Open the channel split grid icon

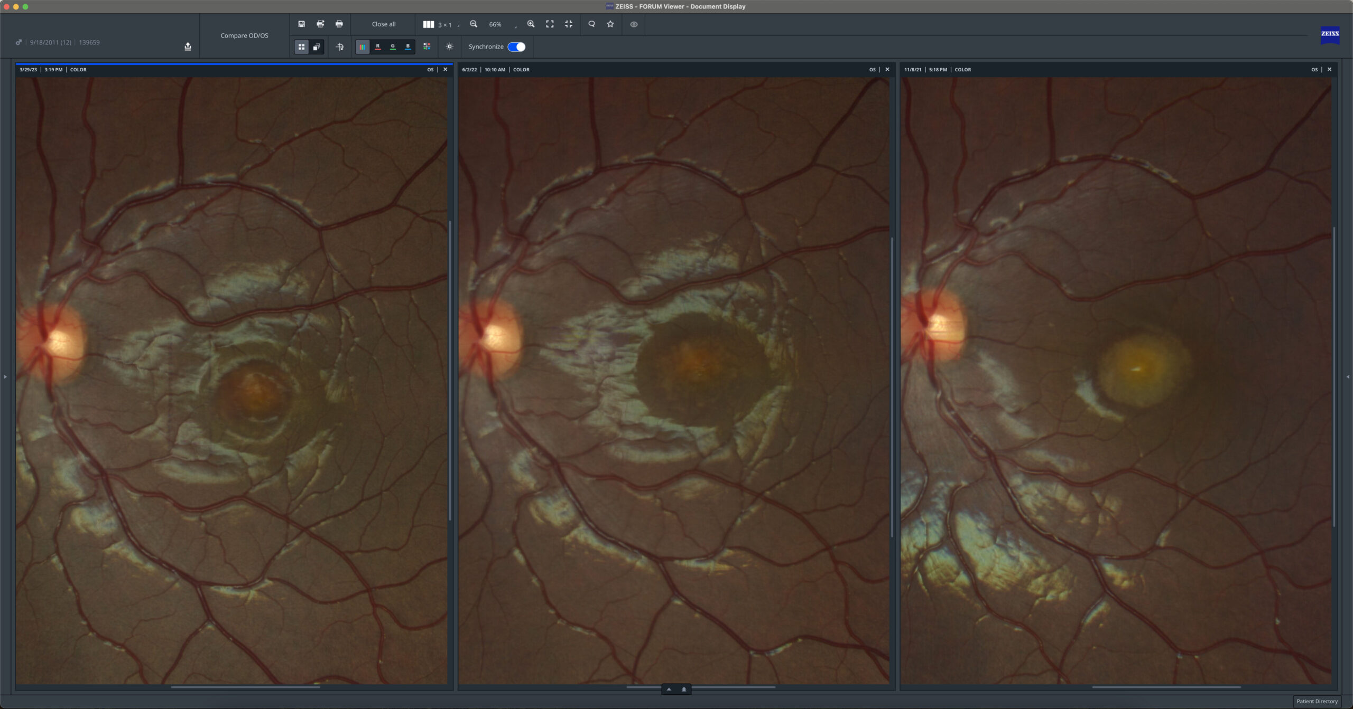(x=427, y=46)
